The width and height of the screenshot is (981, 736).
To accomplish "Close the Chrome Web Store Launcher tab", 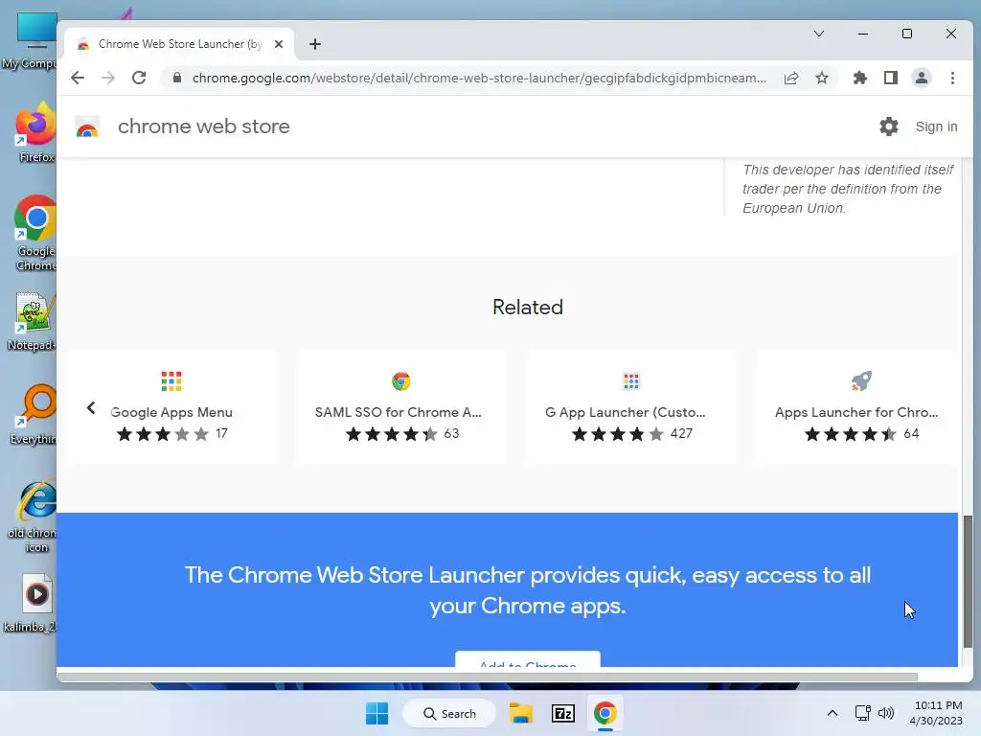I will tap(279, 44).
